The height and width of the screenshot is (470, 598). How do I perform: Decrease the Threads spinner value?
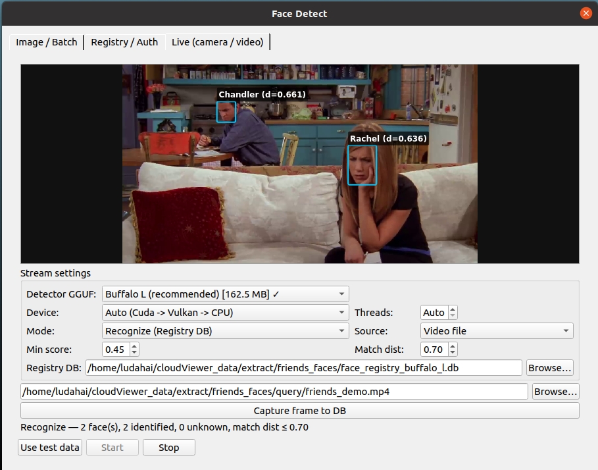(453, 316)
